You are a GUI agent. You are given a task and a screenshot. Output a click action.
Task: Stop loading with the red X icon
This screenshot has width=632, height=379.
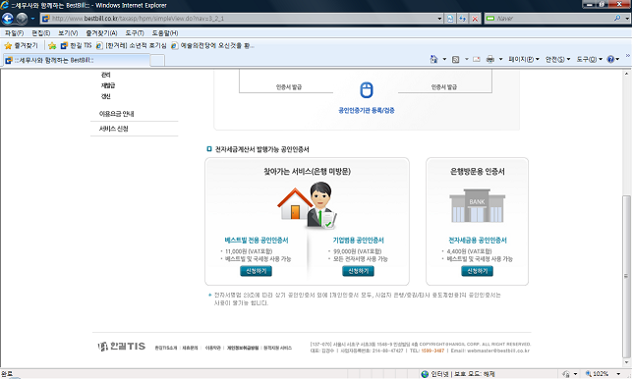pyautogui.click(x=475, y=19)
